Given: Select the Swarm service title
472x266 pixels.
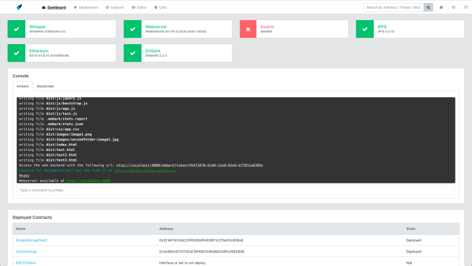Looking at the screenshot, I should pos(267,27).
